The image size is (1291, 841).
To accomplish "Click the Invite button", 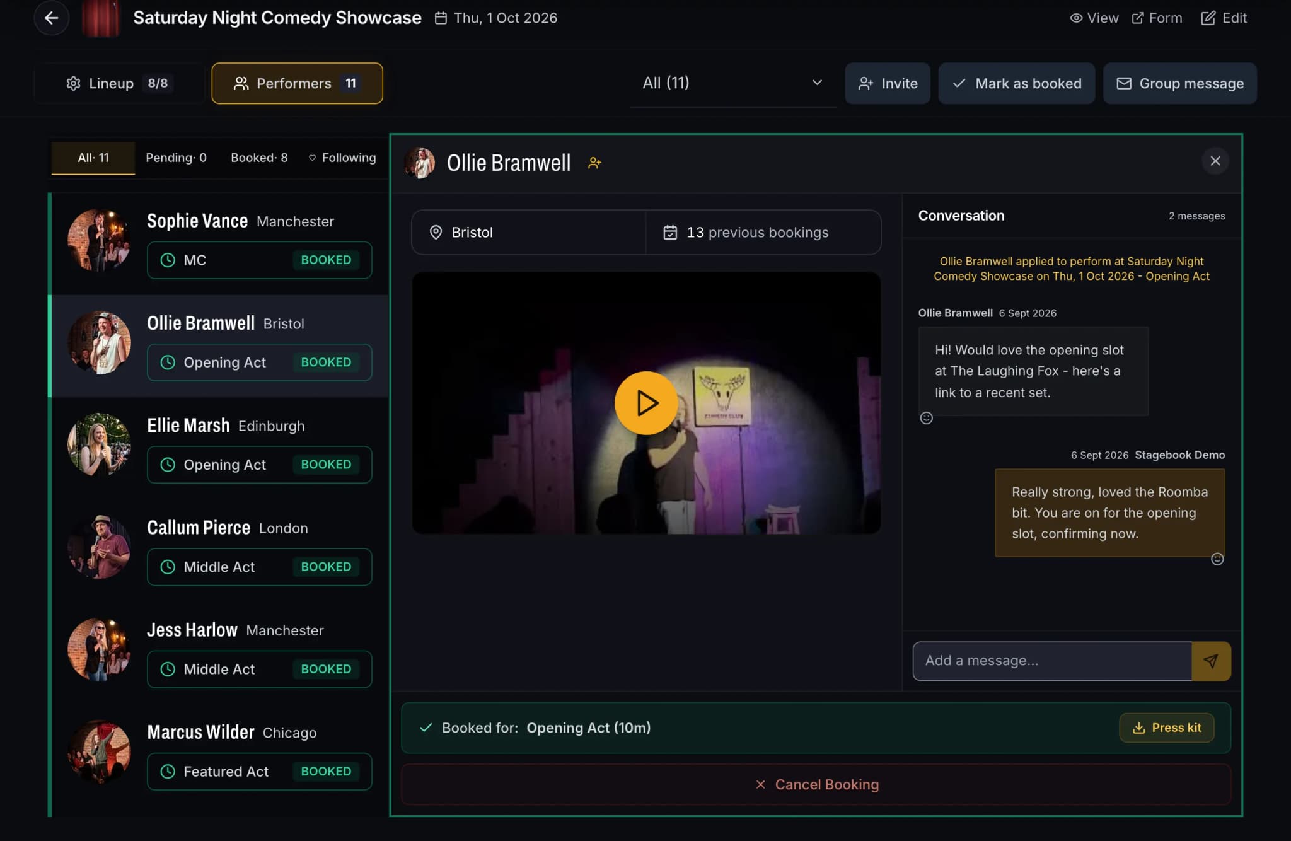I will (x=888, y=83).
